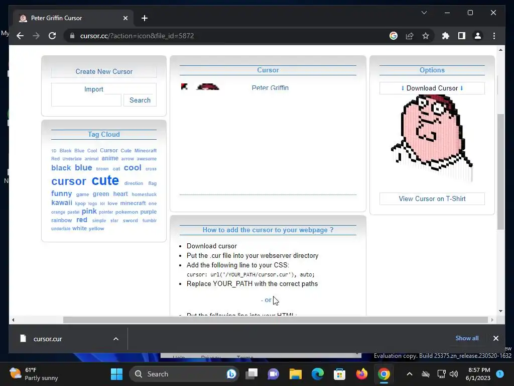Image resolution: width=514 pixels, height=386 pixels.
Task: Select the Peter Griffin Cursor tab
Action: (x=74, y=18)
